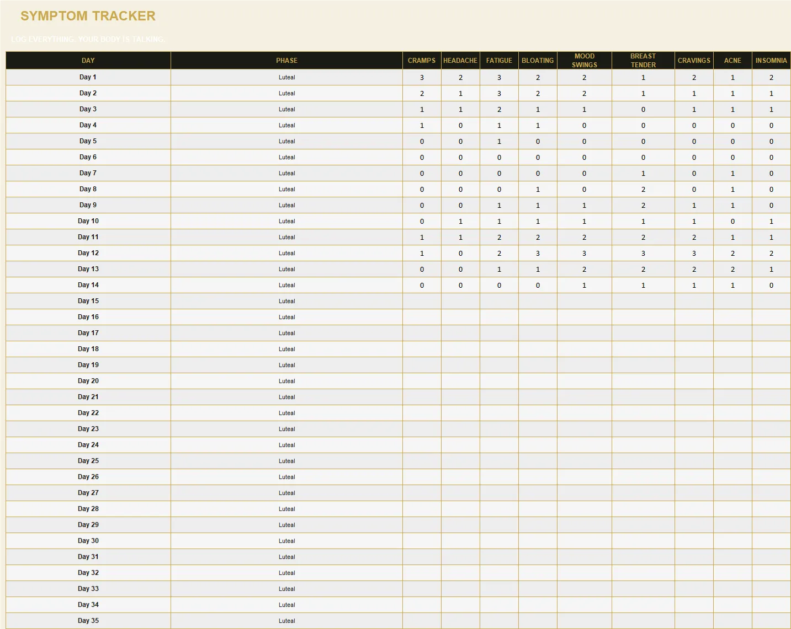The width and height of the screenshot is (791, 629).
Task: Click the Day 28 row label
Action: click(x=88, y=509)
